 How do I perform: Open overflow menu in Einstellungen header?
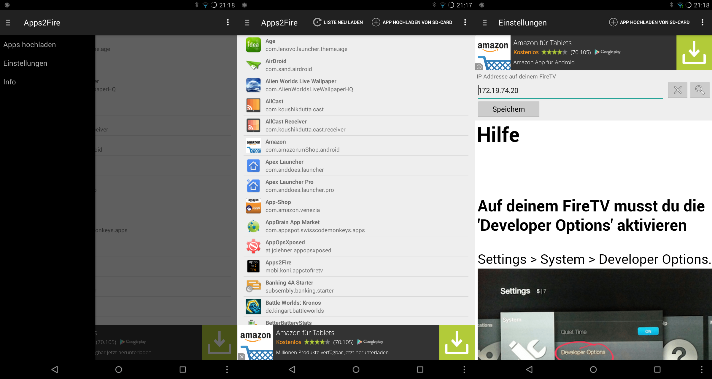click(703, 23)
